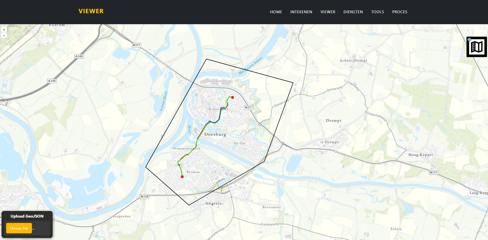The image size is (488, 240).
Task: Zoom in with the plus button
Action: click(x=4, y=30)
